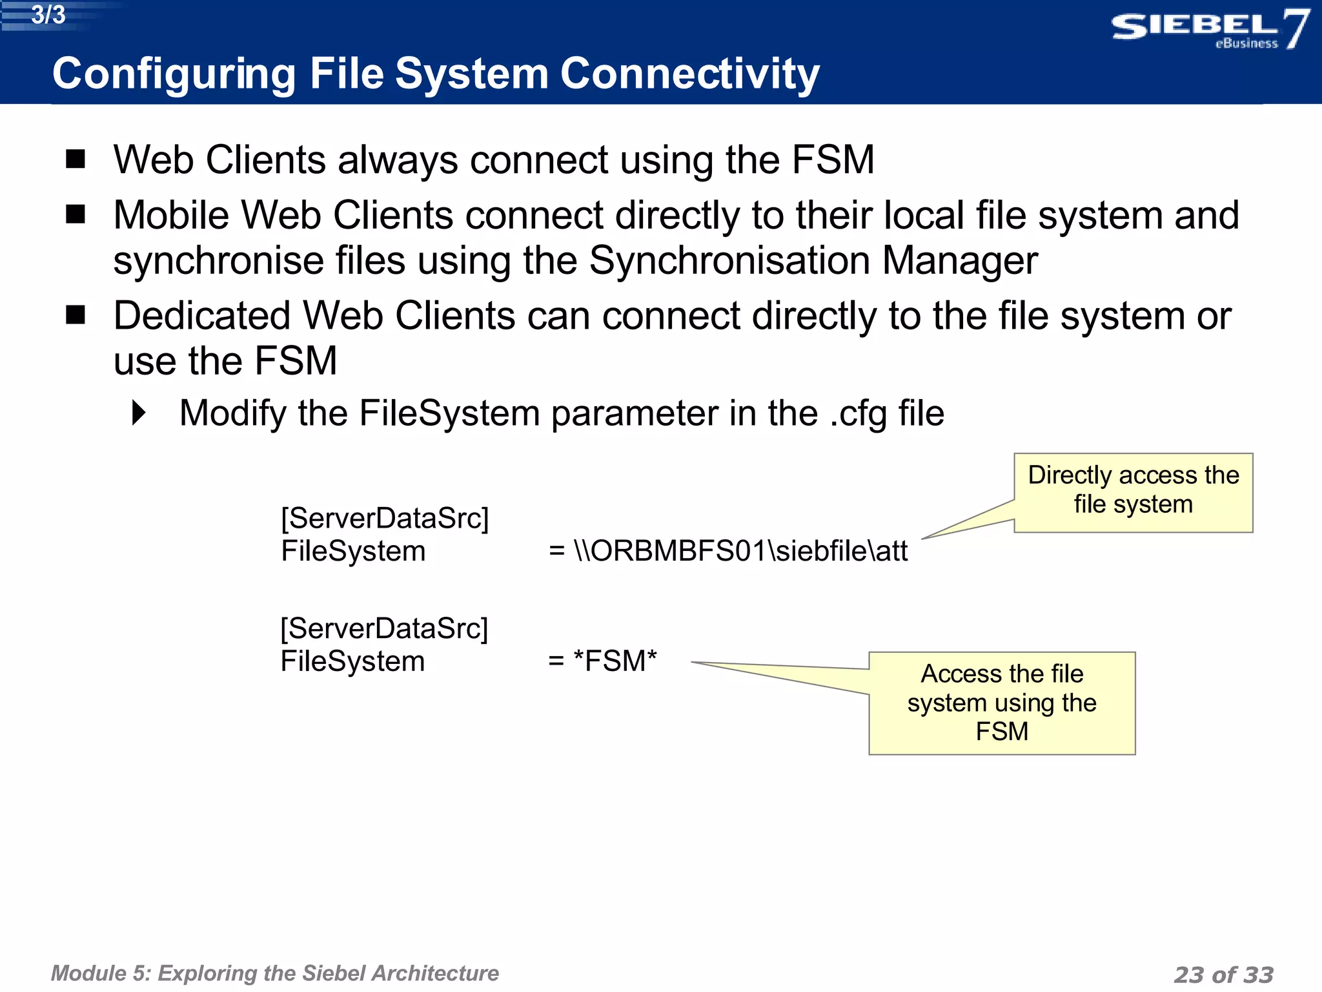The height and width of the screenshot is (992, 1322).
Task: Click the \\ORBMBFS01\siebfile\att path value
Action: pos(740,551)
